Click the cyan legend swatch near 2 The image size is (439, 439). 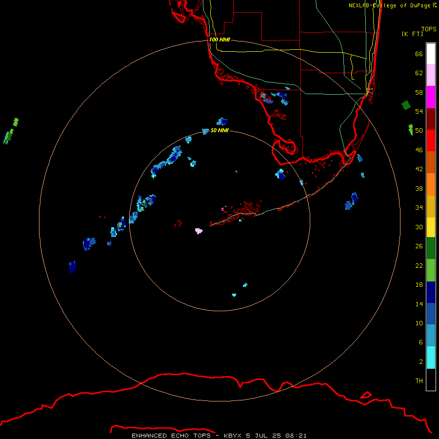click(x=431, y=358)
